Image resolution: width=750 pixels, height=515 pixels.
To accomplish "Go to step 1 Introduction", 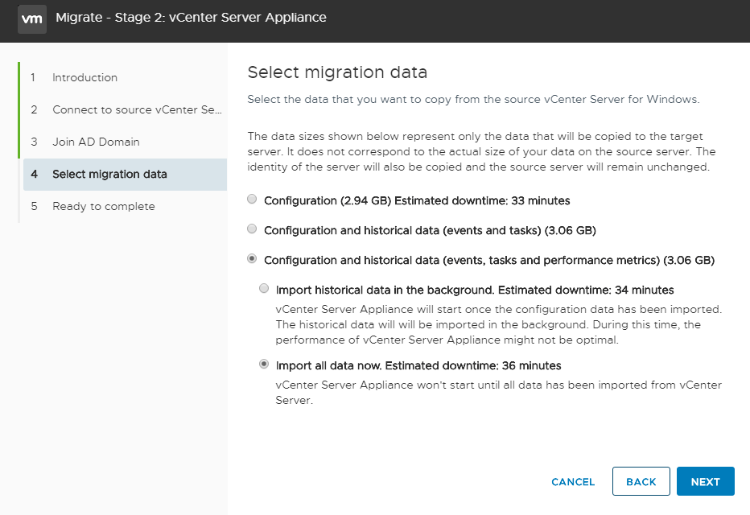I will [84, 78].
